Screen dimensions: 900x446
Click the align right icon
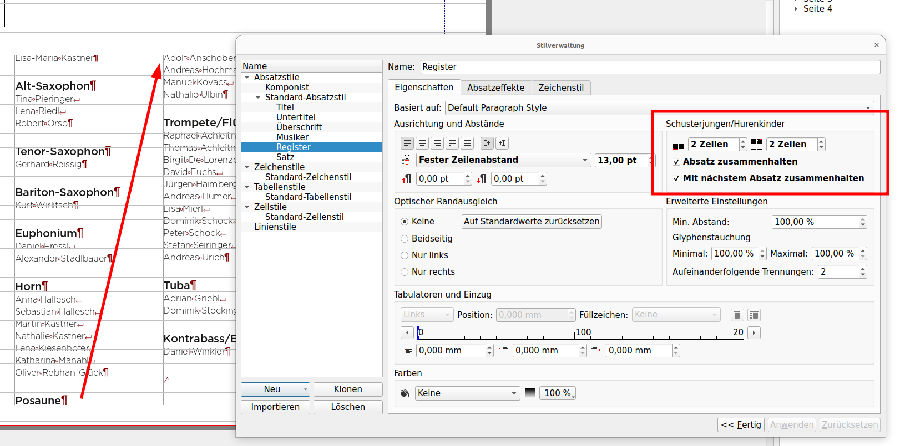tap(437, 143)
